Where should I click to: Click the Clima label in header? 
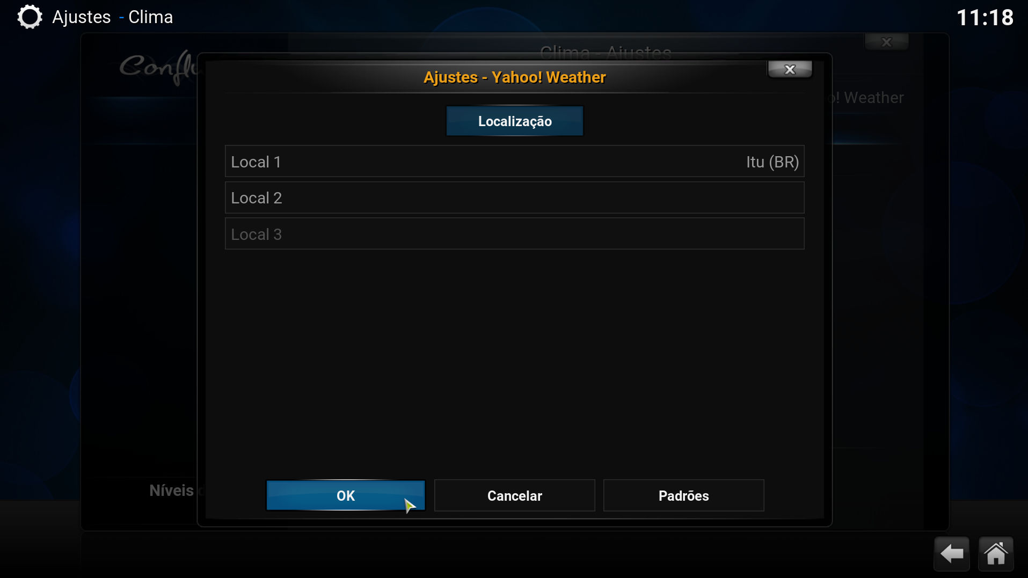150,17
